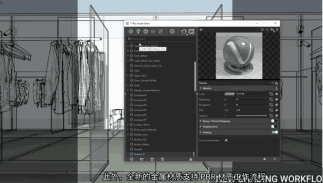Open the Lights category with the bulb icon
Screen dimensions: 323x183
(138, 31)
